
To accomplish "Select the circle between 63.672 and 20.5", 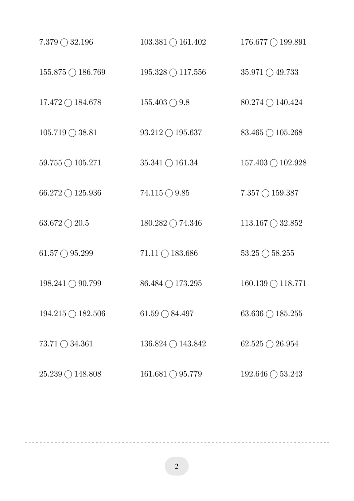I will click(x=68, y=223).
